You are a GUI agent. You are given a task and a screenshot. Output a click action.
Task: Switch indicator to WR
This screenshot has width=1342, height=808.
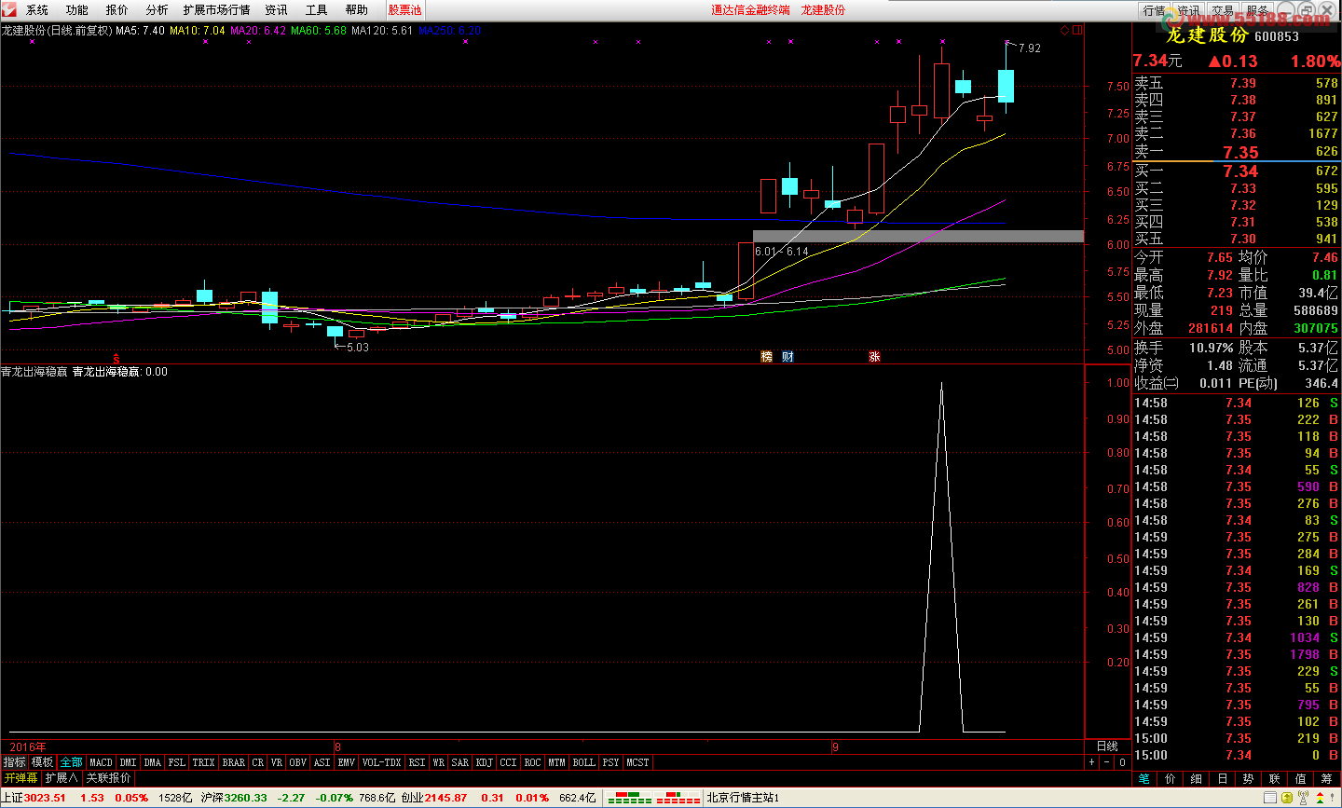(439, 762)
